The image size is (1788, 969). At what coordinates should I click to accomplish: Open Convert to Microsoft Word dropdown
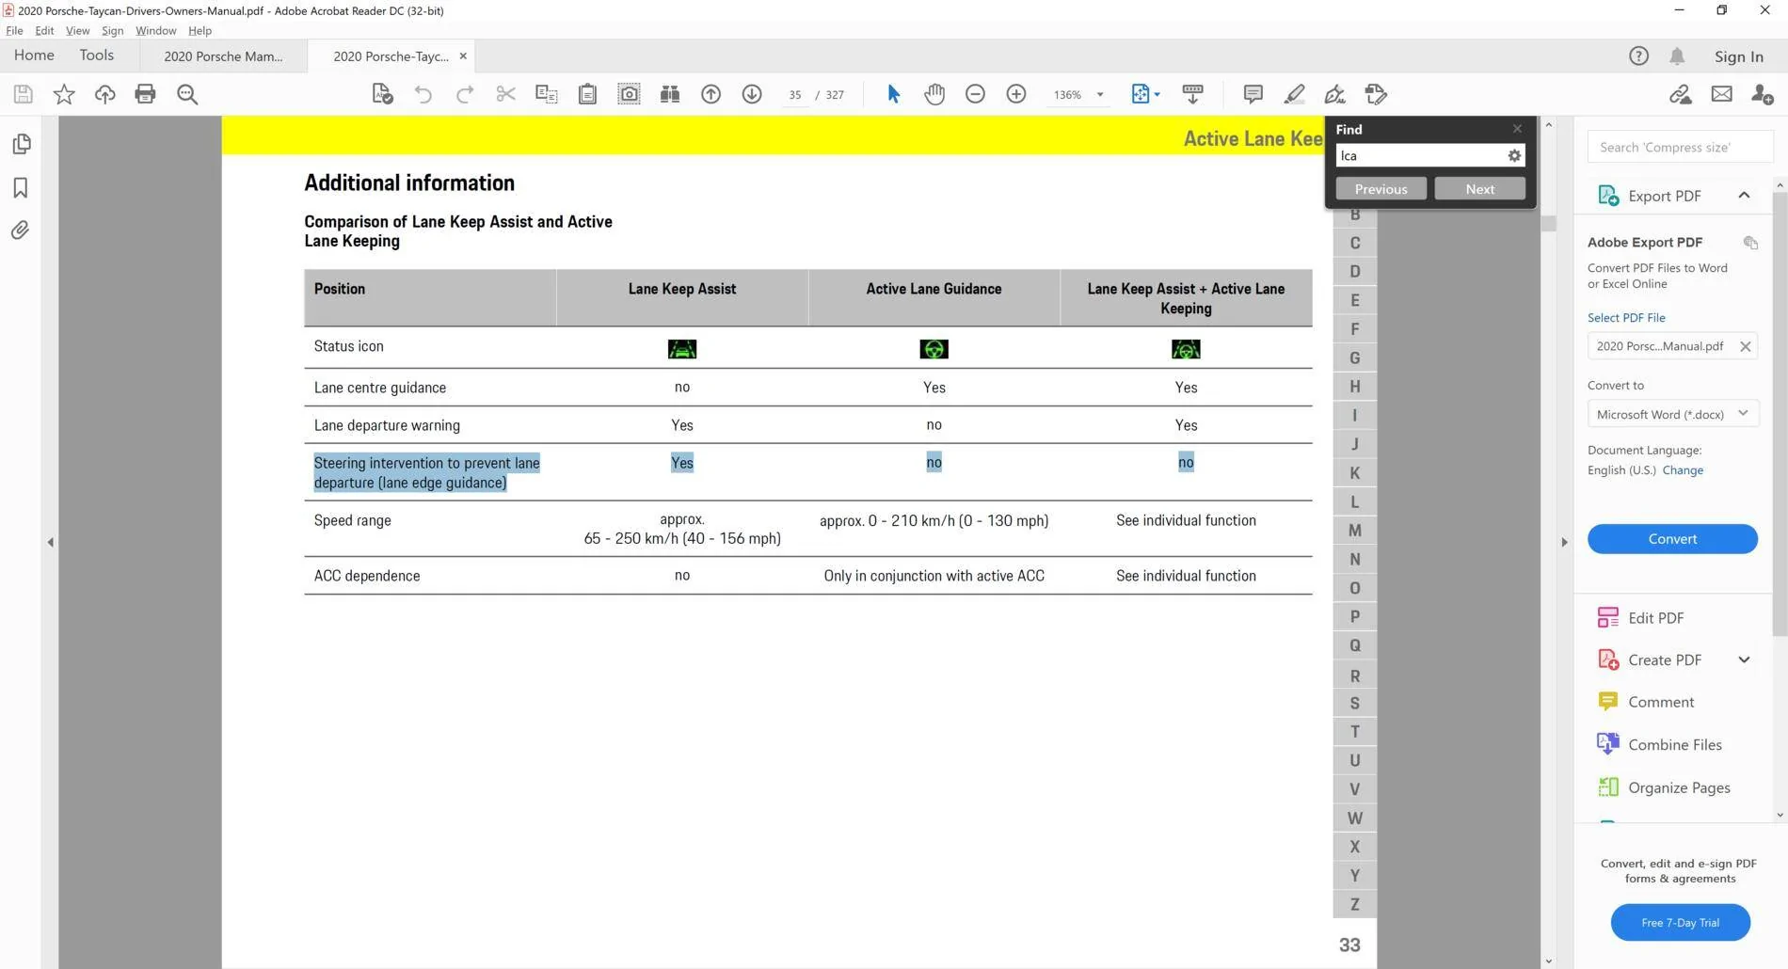[x=1672, y=414]
